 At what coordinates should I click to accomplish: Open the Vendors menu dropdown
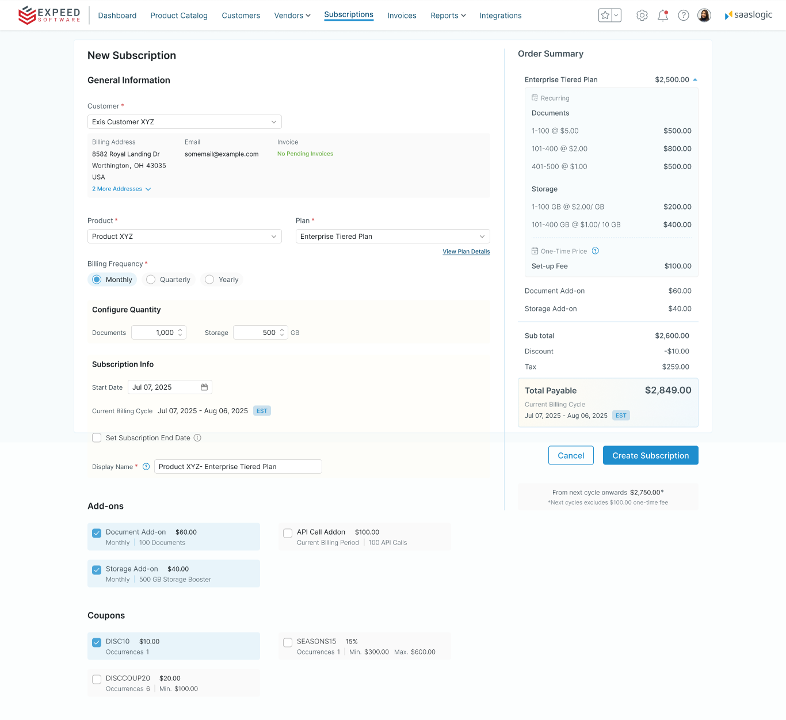[x=292, y=16]
